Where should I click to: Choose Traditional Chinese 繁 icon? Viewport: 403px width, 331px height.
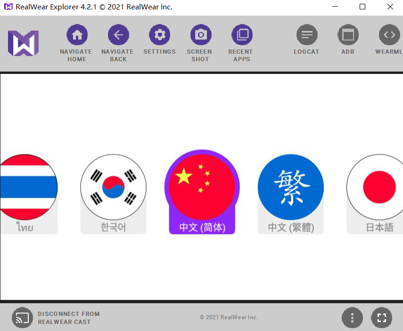290,187
